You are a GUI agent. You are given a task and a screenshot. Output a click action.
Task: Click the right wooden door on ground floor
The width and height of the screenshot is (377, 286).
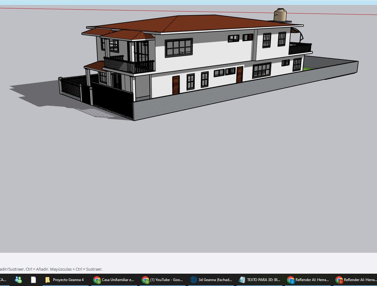coord(239,75)
